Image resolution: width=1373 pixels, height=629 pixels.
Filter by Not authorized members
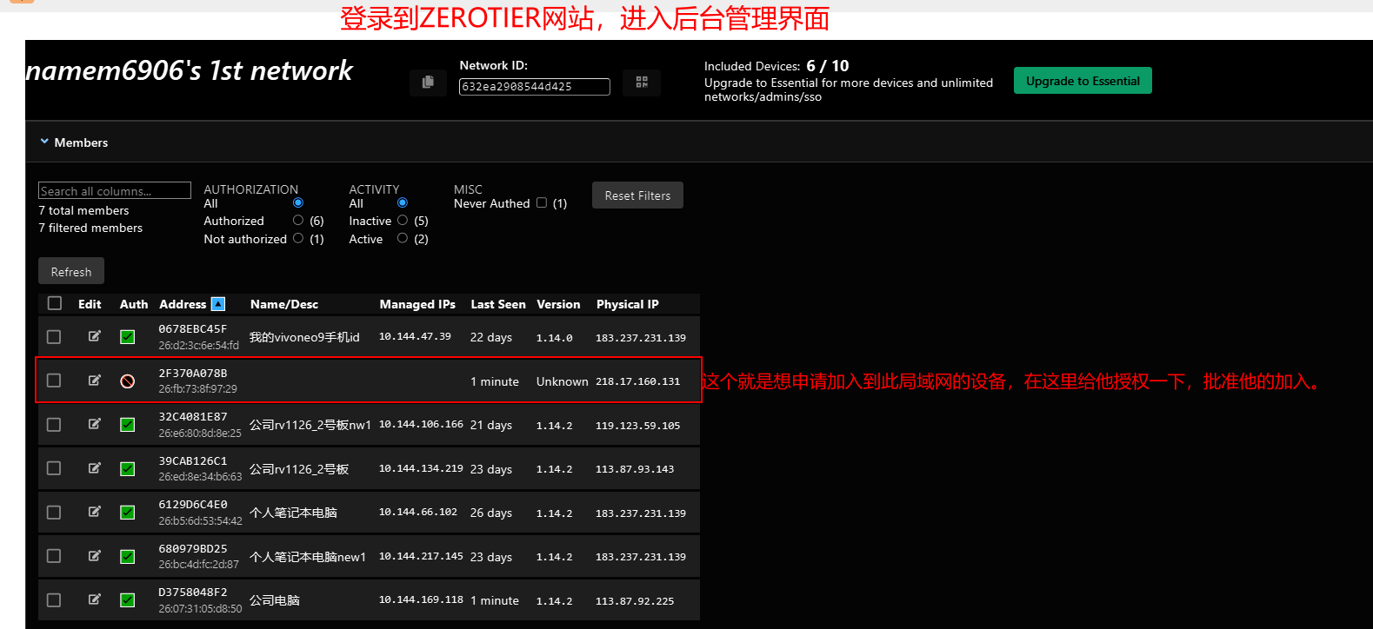tap(298, 238)
